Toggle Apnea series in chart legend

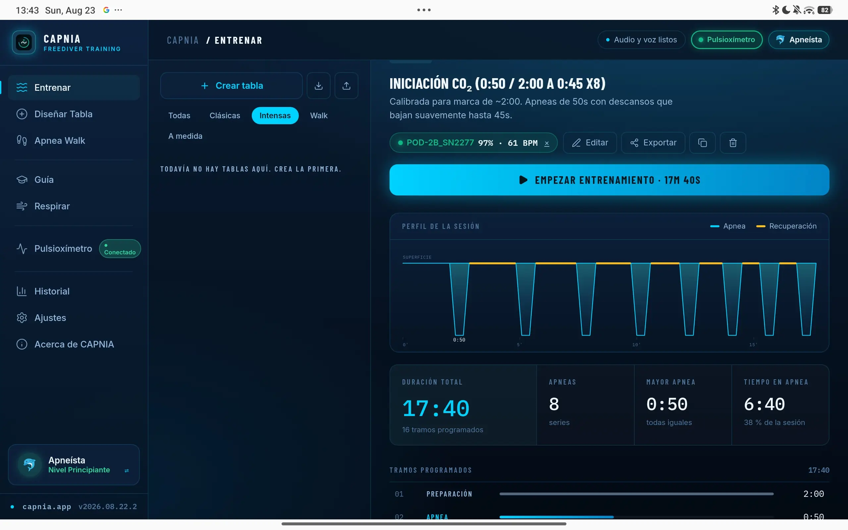(x=727, y=226)
